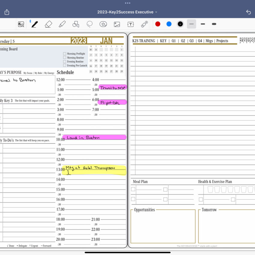
Task: Tap the 21:00 schedule line
Action: [113, 220]
